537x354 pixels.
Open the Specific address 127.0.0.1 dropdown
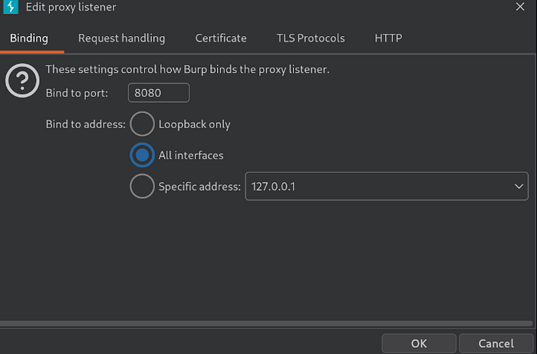point(387,187)
